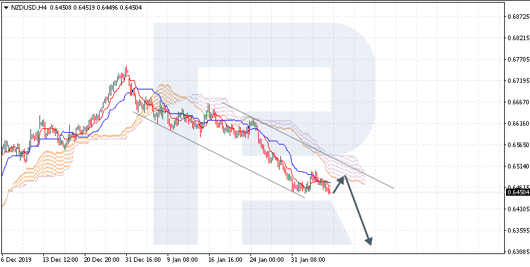Click the 16 Jan 16:00 time label
Image resolution: width=530 pixels, height=267 pixels.
coord(225,260)
